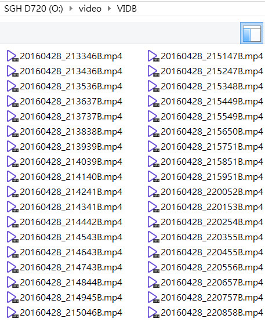Viewport: 265px width, 322px height.
Task: Select the icon beside 20160428_214442B.mp4
Action: point(12,222)
